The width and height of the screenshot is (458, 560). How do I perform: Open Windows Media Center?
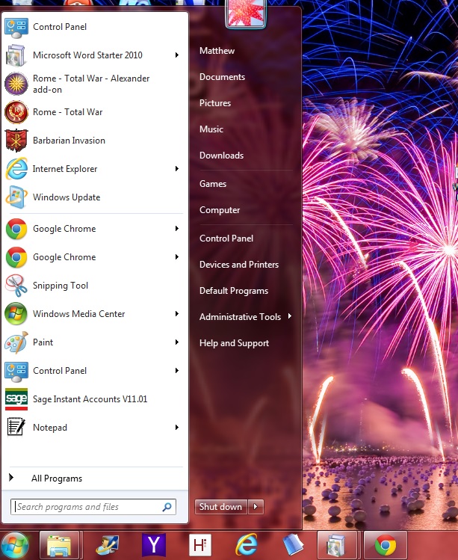click(78, 314)
